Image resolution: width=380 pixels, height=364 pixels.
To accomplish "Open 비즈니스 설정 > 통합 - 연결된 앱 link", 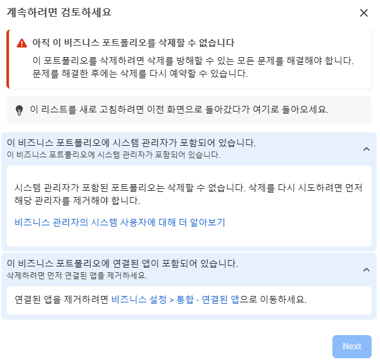I will coord(175,300).
